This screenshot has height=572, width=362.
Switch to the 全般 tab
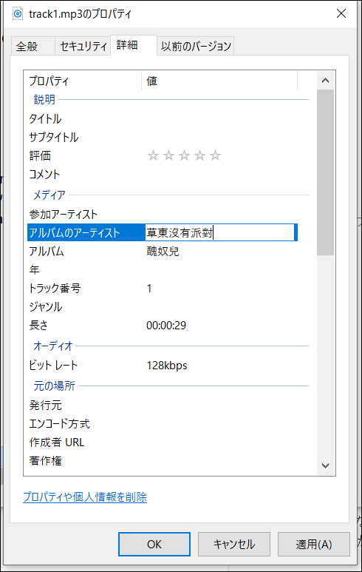[33, 47]
